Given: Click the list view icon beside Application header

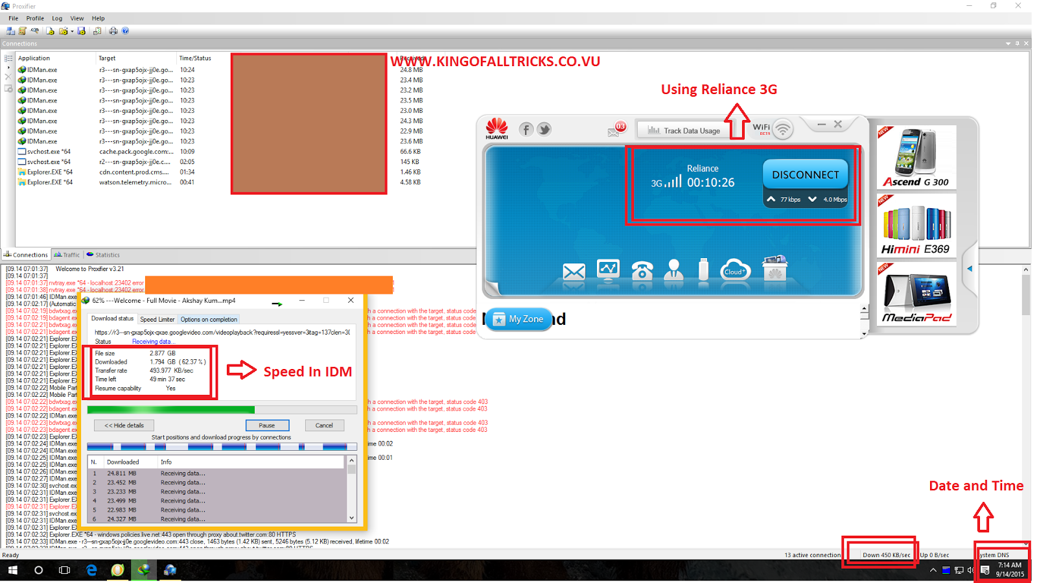Looking at the screenshot, I should click(8, 58).
